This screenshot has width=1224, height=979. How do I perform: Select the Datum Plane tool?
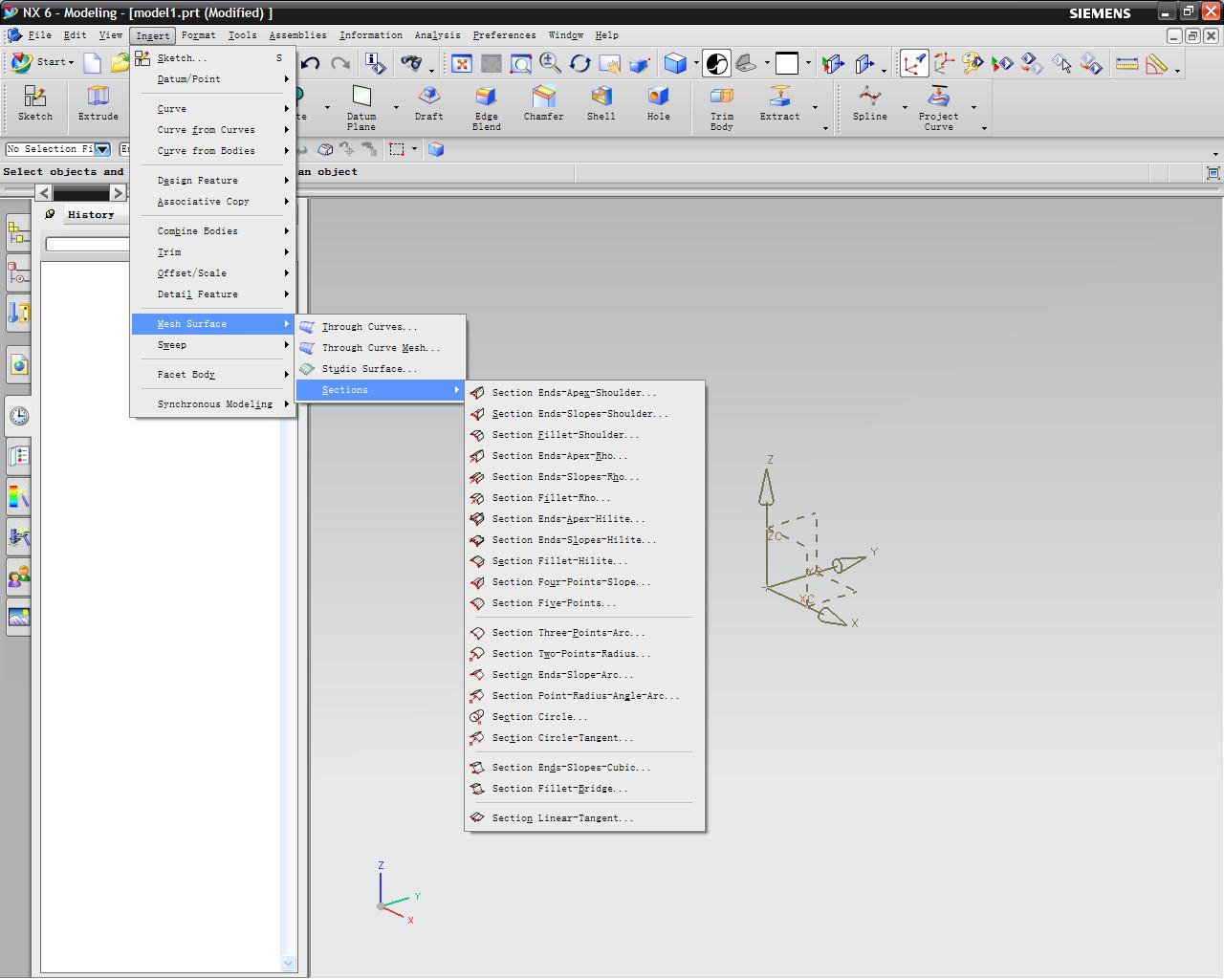pos(361,107)
